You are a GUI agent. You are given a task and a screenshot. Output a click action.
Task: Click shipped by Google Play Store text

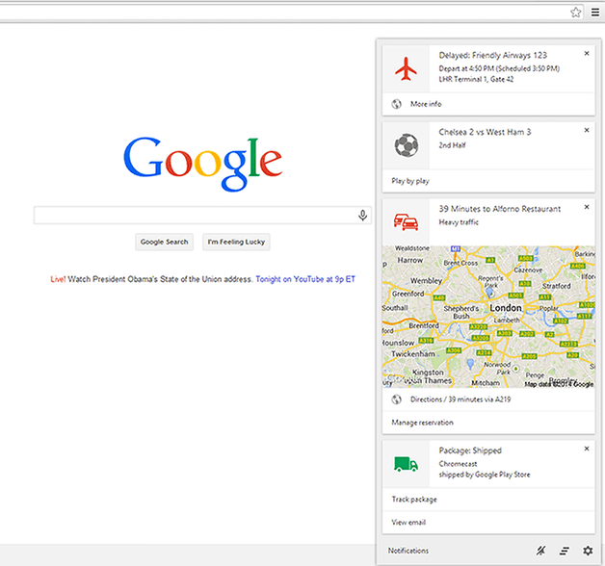[485, 475]
